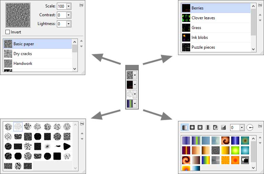Open the texture panel options menu icon
The width and height of the screenshot is (264, 174).
(x=81, y=5)
